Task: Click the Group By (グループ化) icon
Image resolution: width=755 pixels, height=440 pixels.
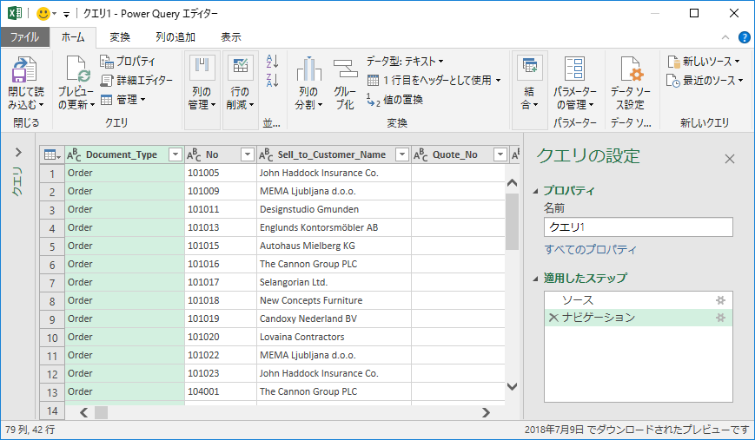Action: click(345, 69)
